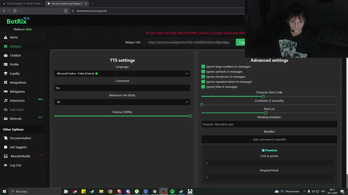Viewport: 348px width, 195px height.
Task: Click the Required level field
Action: point(269,177)
